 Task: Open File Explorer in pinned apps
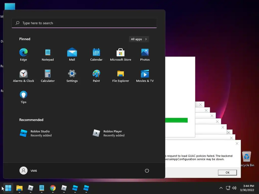coord(121,76)
